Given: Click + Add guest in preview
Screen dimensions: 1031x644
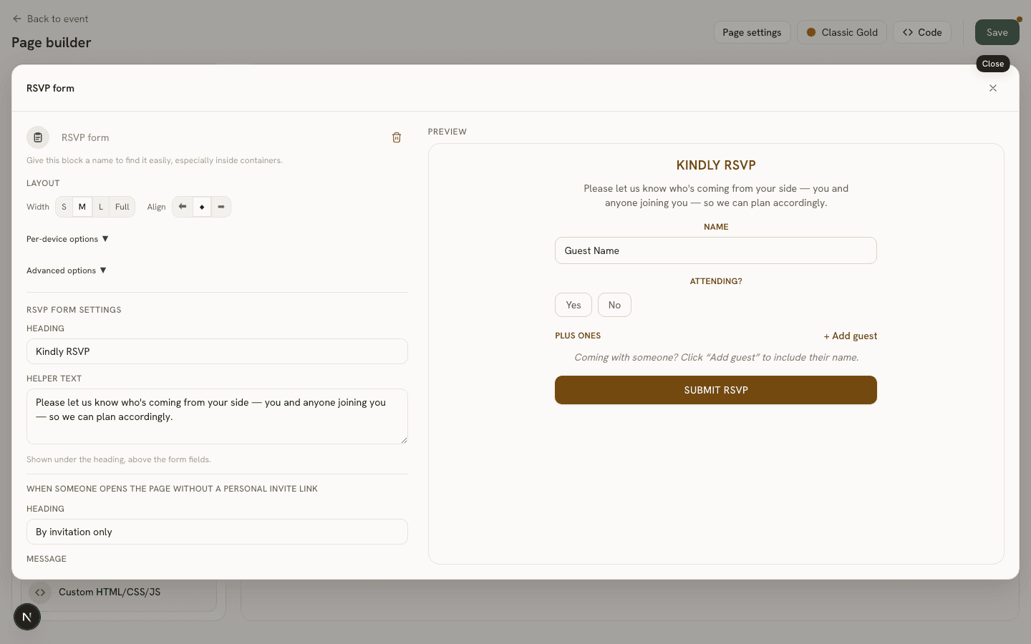Looking at the screenshot, I should 850,336.
